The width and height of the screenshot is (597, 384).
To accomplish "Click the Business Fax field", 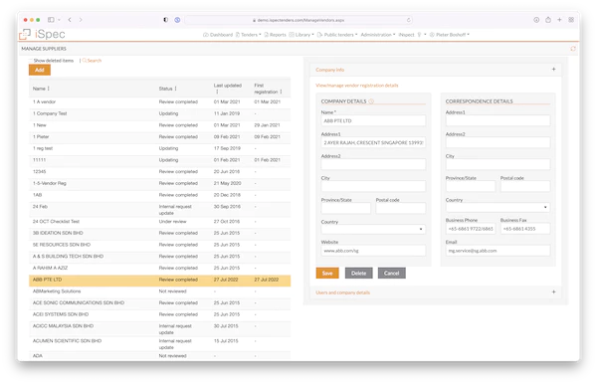I will pyautogui.click(x=525, y=229).
